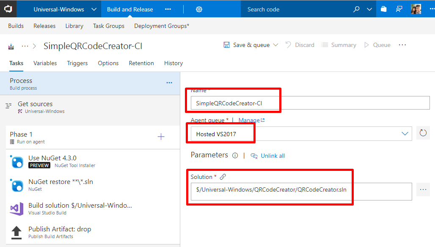Click the search magnifier icon
The width and height of the screenshot is (435, 247).
click(x=356, y=9)
